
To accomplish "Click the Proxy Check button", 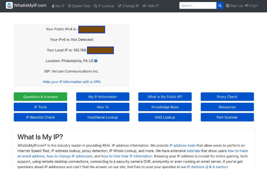I will [x=227, y=97].
